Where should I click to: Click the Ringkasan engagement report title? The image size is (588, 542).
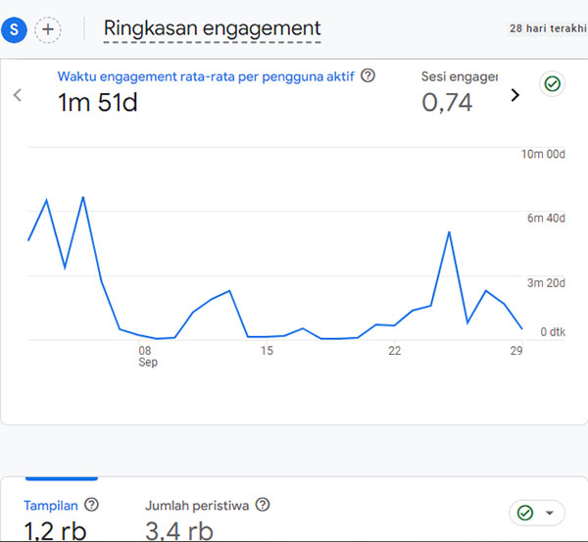(212, 28)
